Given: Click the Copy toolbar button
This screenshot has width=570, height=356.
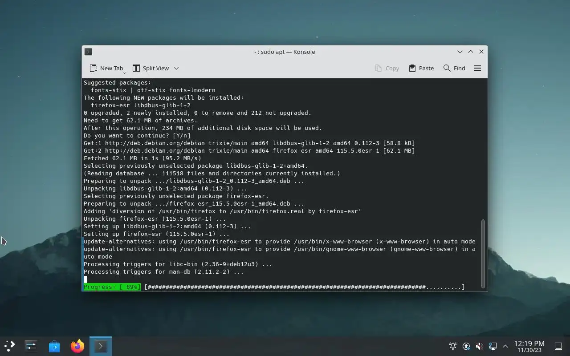Looking at the screenshot, I should [x=387, y=68].
